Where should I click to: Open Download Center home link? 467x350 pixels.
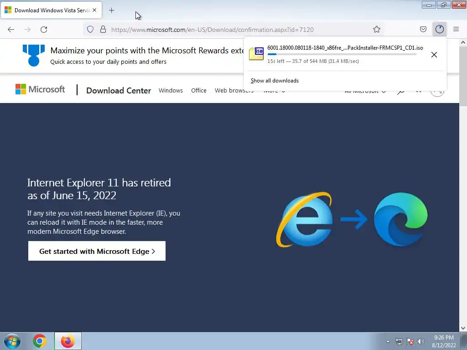point(119,91)
